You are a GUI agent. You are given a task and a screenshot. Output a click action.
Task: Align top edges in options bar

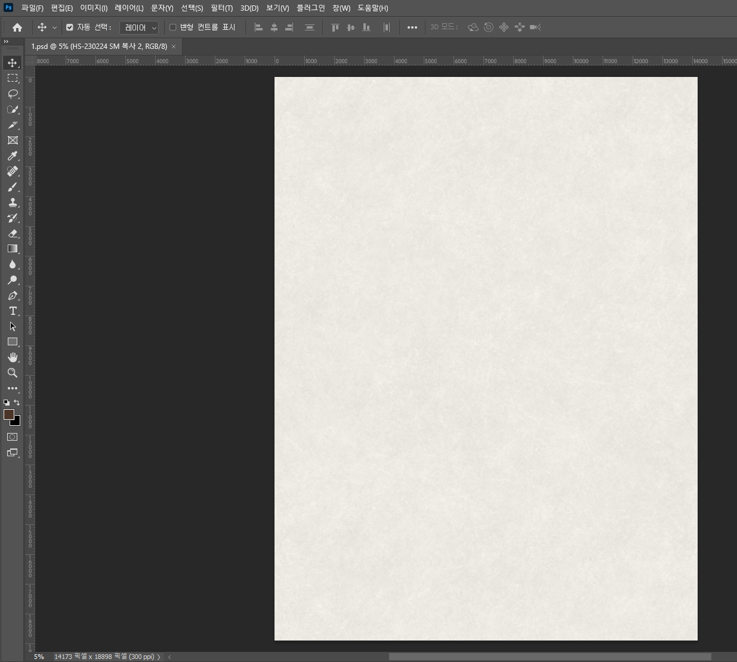point(335,27)
